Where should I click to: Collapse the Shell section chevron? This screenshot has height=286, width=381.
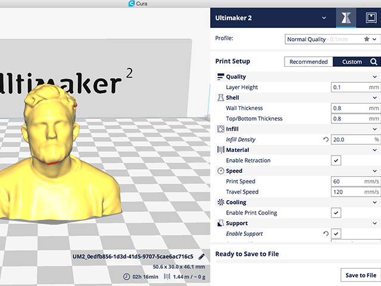[374, 98]
